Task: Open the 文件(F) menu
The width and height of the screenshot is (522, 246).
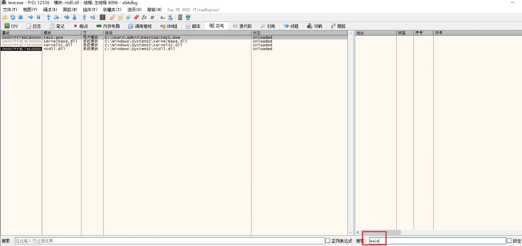Action: tap(10, 10)
